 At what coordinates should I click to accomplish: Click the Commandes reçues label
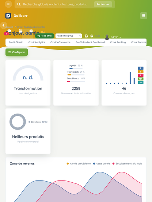(124, 93)
